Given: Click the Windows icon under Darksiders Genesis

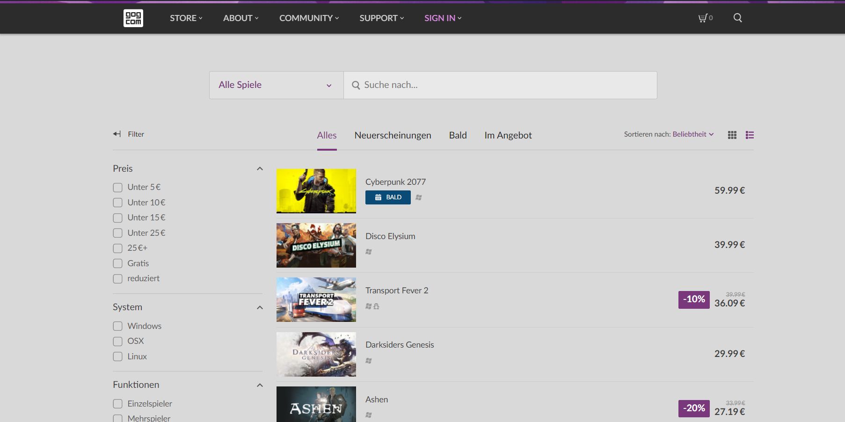Looking at the screenshot, I should pyautogui.click(x=369, y=361).
